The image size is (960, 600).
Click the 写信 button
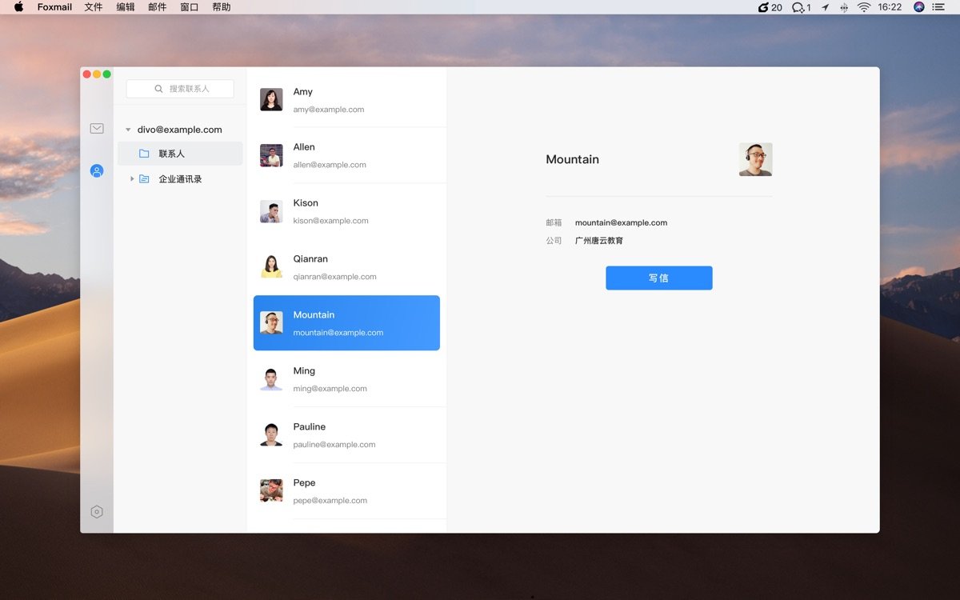[658, 278]
